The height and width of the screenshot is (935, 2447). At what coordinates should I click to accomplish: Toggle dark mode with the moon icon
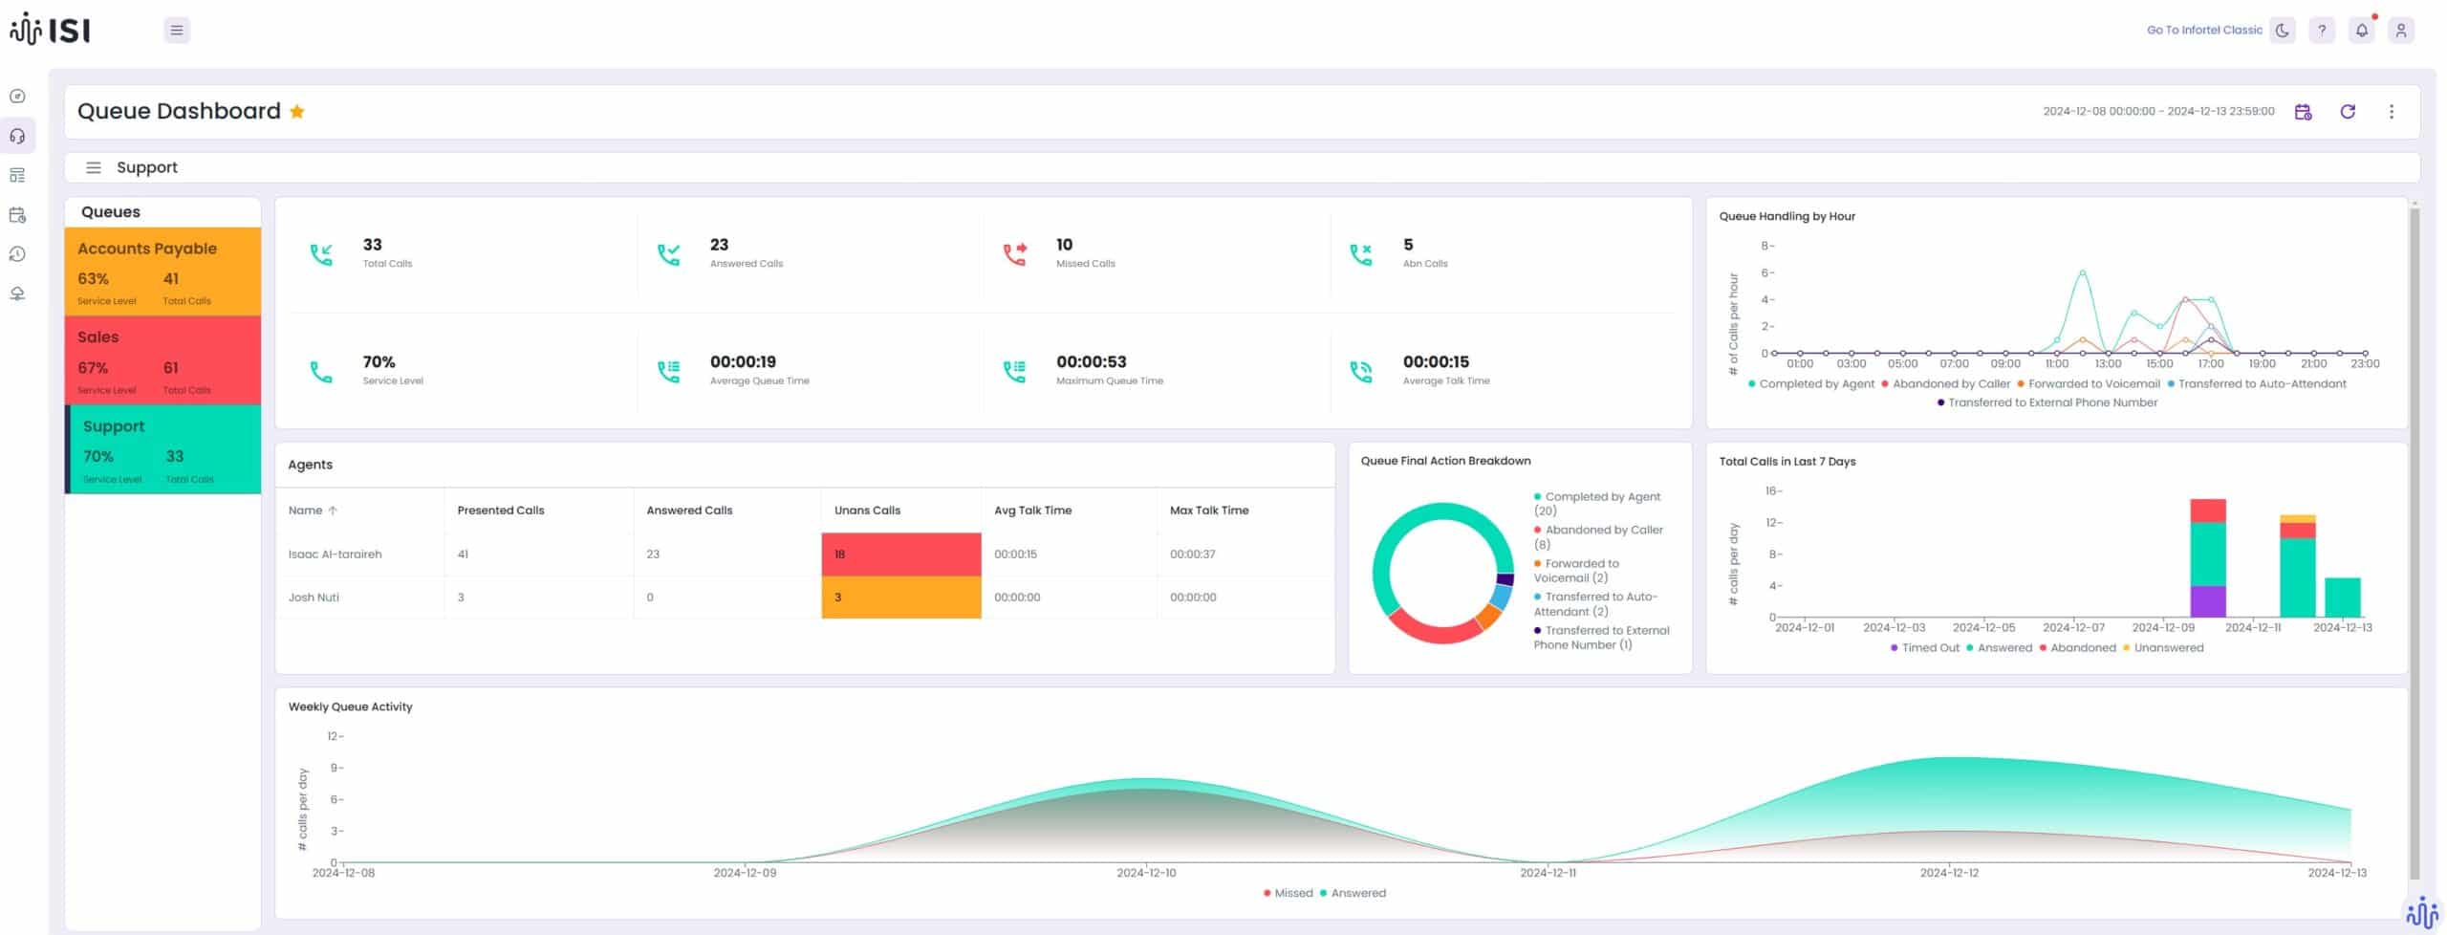click(2283, 31)
